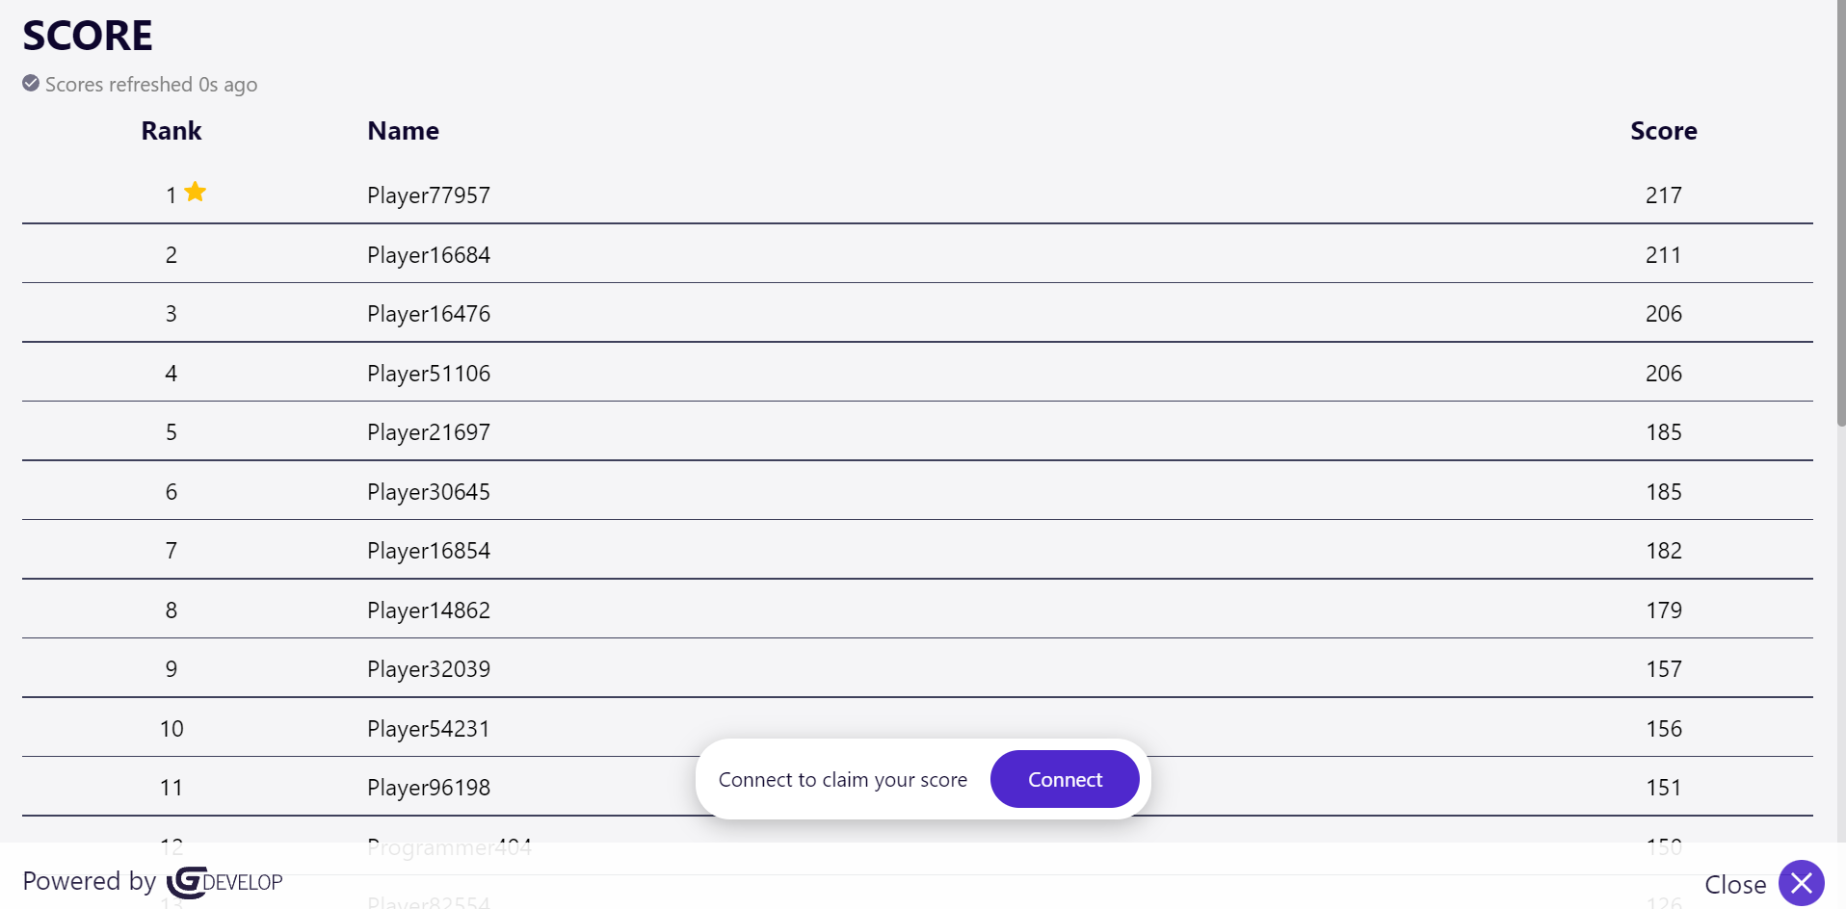Click the gold star beside rank 1
The width and height of the screenshot is (1846, 909).
(196, 192)
